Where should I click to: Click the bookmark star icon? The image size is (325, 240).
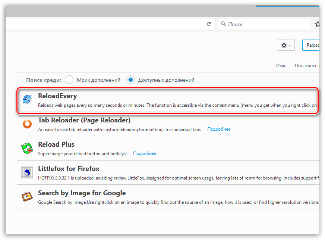click(x=317, y=24)
